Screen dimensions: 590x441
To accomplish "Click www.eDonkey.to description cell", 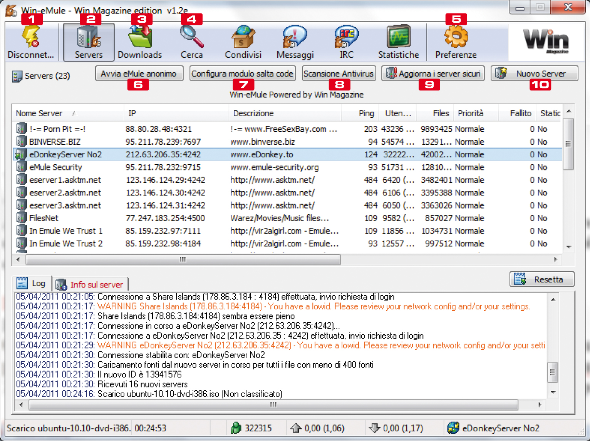I will point(262,155).
